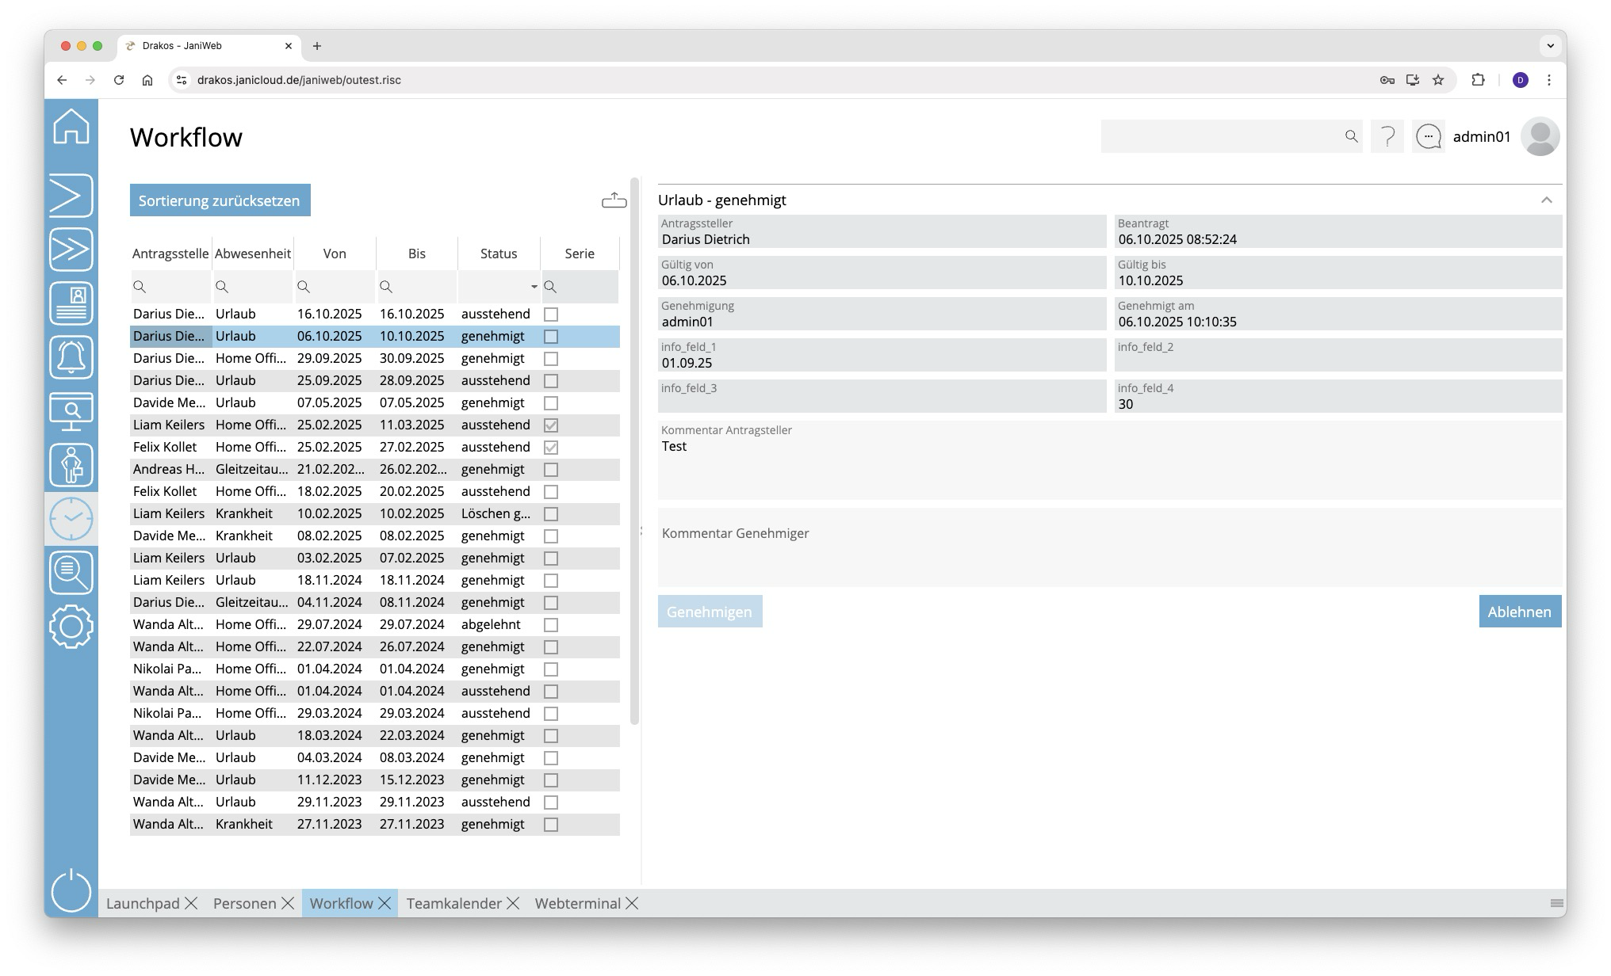Viewport: 1611px width, 976px height.
Task: Toggle the Serie checkbox in Felix Kollet 25.02.2025 row
Action: [x=551, y=448]
